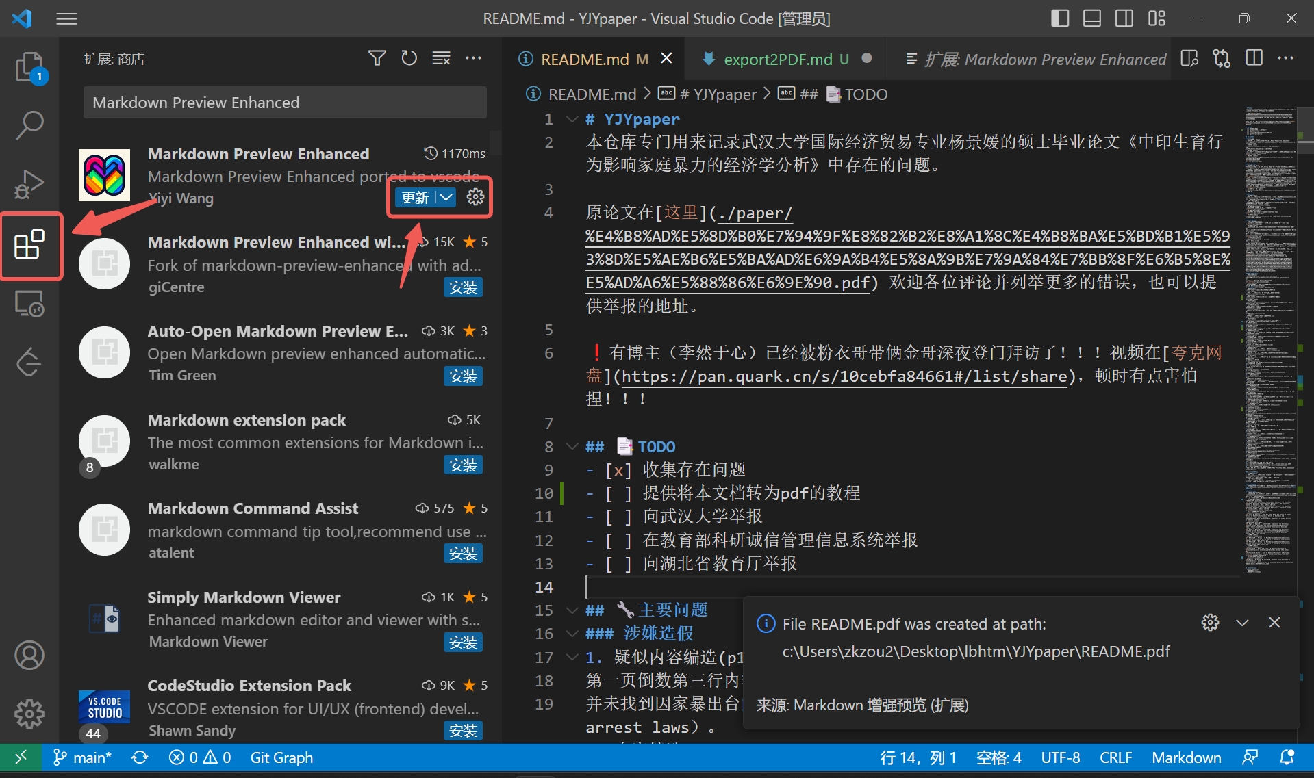Open the Search view icon

29,126
